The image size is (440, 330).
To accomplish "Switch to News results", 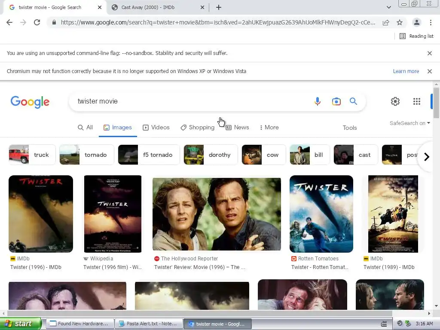I will tap(237, 127).
